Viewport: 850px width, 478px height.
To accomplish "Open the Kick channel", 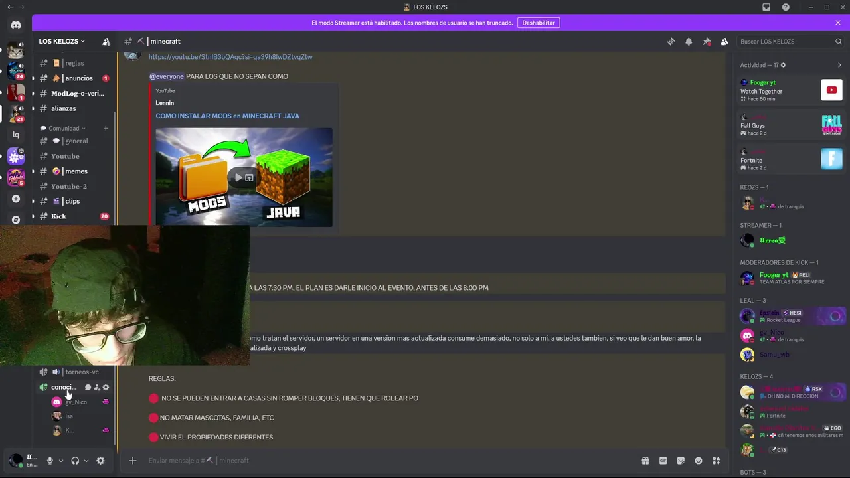I will click(74, 216).
